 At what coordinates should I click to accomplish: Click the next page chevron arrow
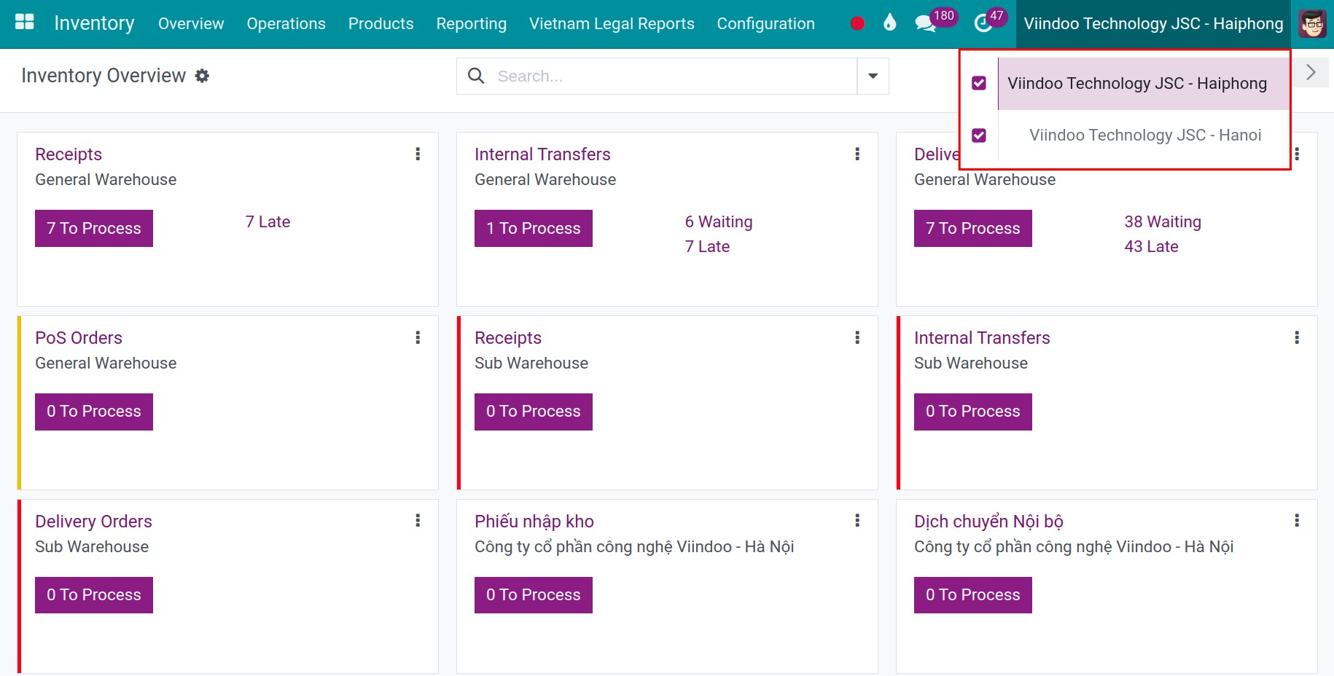pos(1311,72)
